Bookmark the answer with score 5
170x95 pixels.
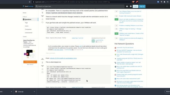click(42, 19)
